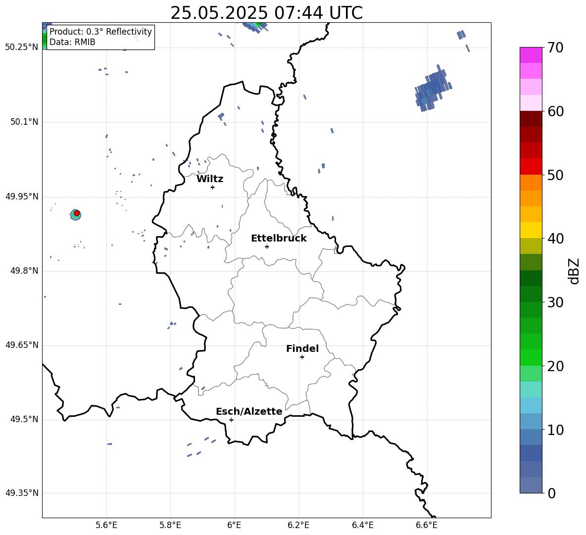Click the 49.65°N latitude label
Image resolution: width=586 pixels, height=535 pixels.
tap(22, 345)
